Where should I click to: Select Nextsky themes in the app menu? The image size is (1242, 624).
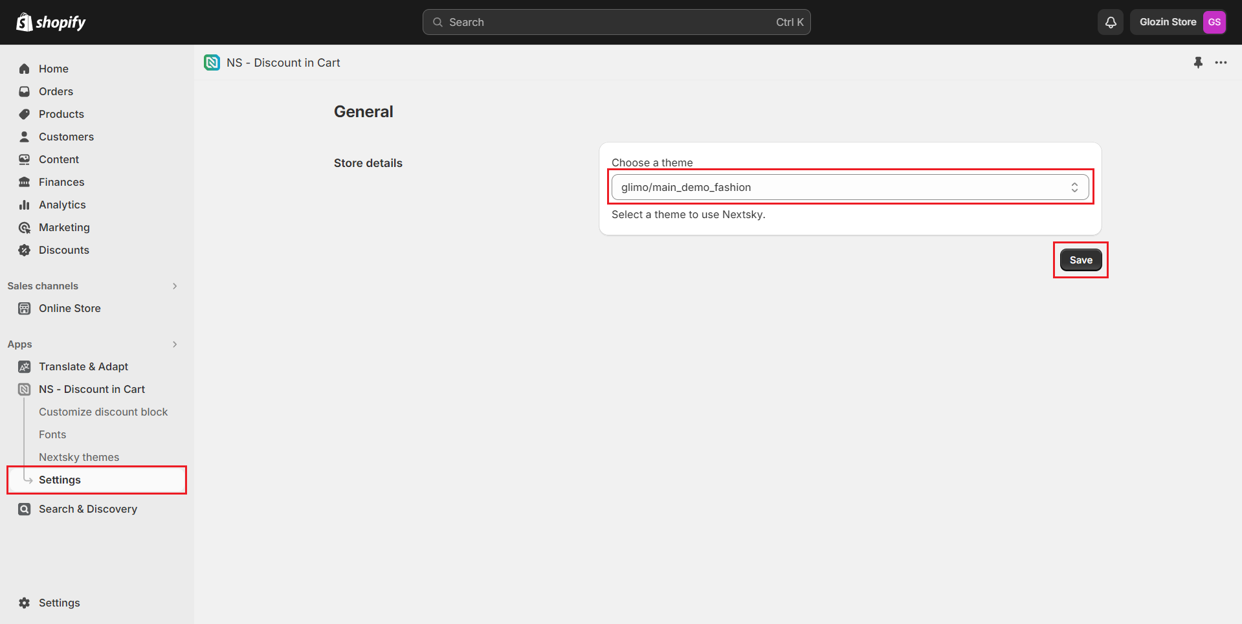click(x=79, y=457)
